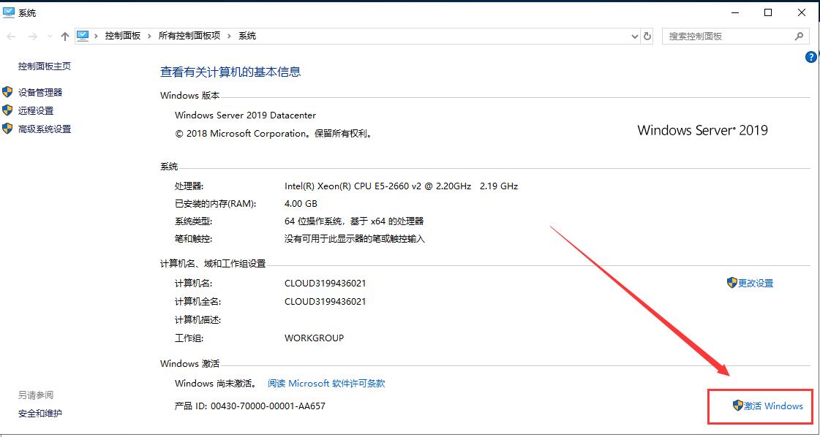Expand chevron before 控制面板 breadcrumb
The image size is (820, 437).
click(97, 36)
